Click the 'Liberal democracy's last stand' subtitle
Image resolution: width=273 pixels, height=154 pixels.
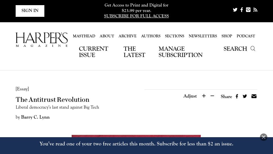[57, 107]
